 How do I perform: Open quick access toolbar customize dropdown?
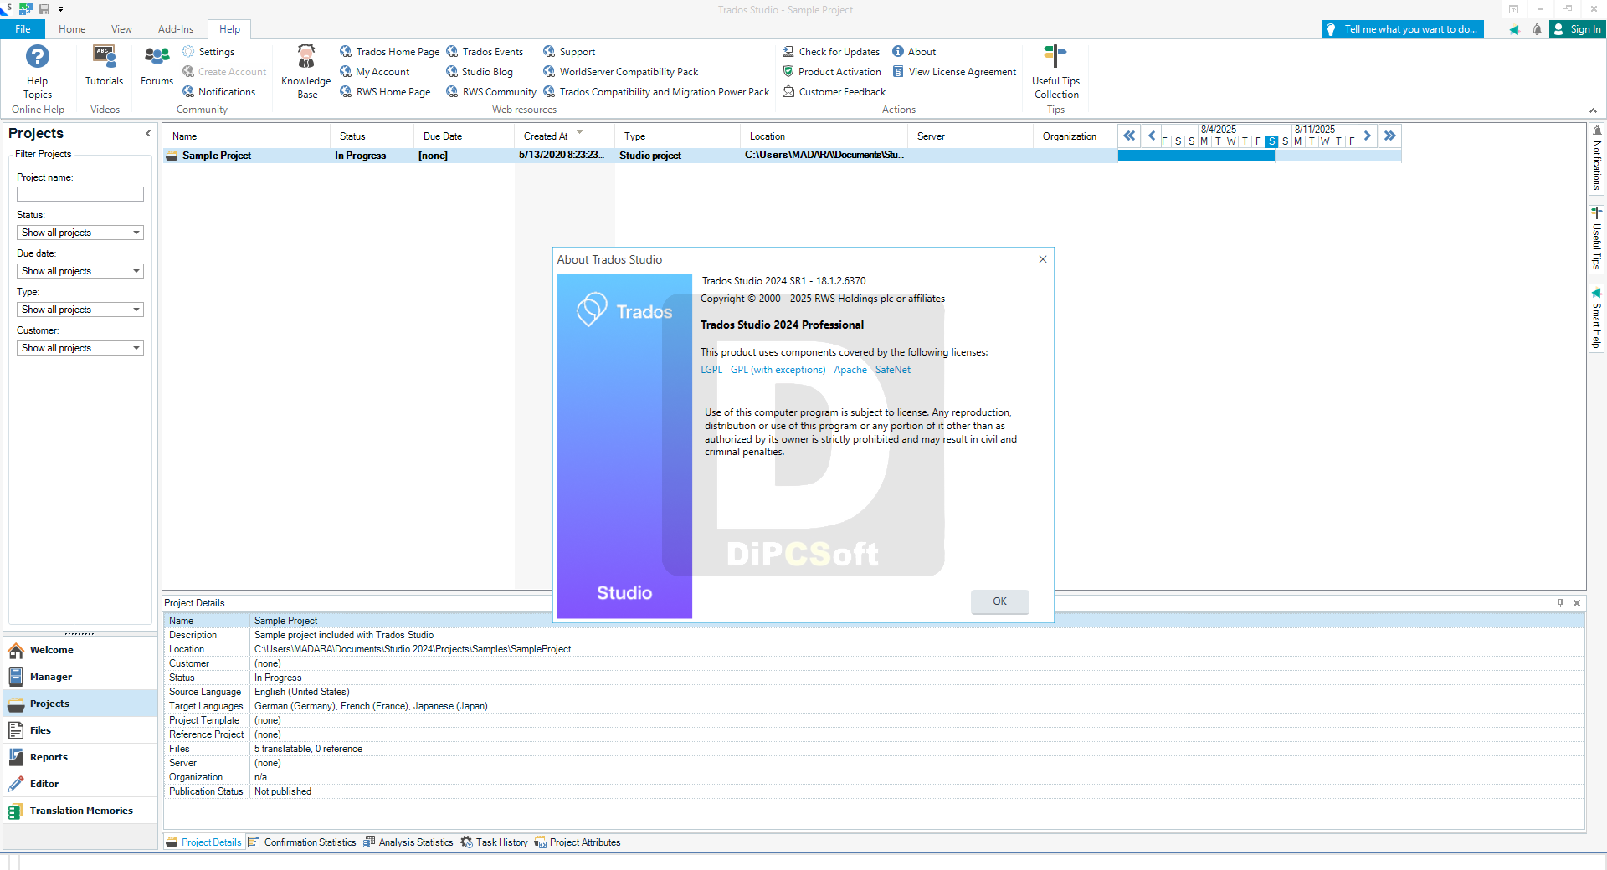coord(60,9)
